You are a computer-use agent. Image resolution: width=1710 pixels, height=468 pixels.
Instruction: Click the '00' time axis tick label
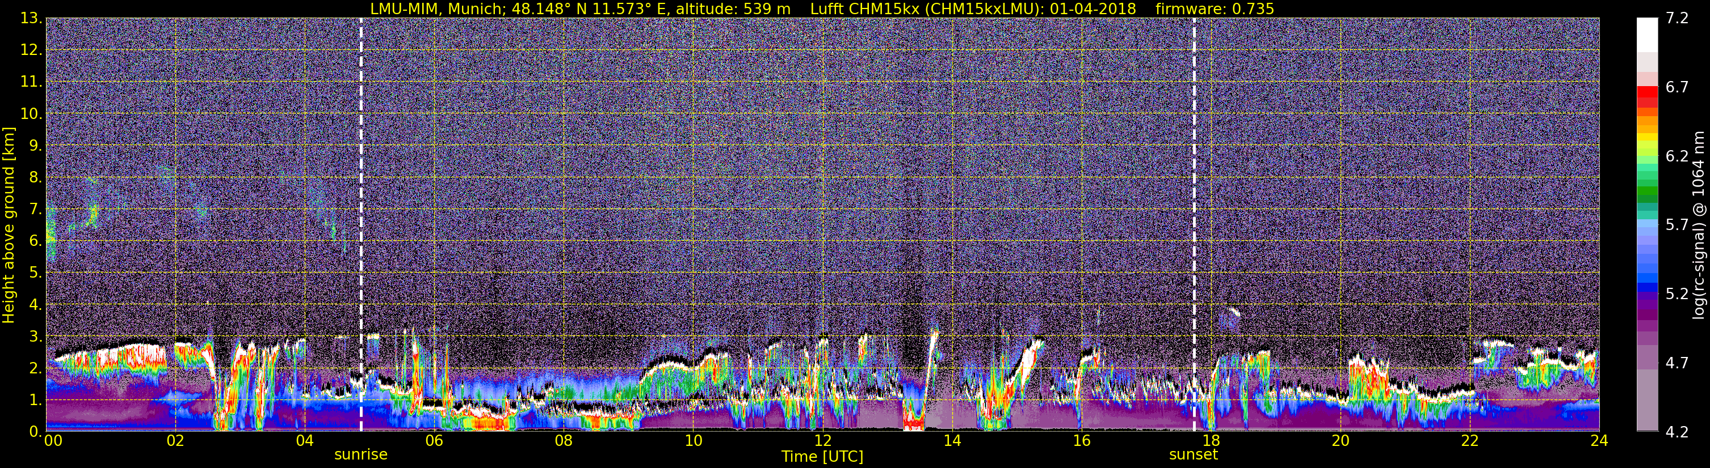(x=53, y=441)
